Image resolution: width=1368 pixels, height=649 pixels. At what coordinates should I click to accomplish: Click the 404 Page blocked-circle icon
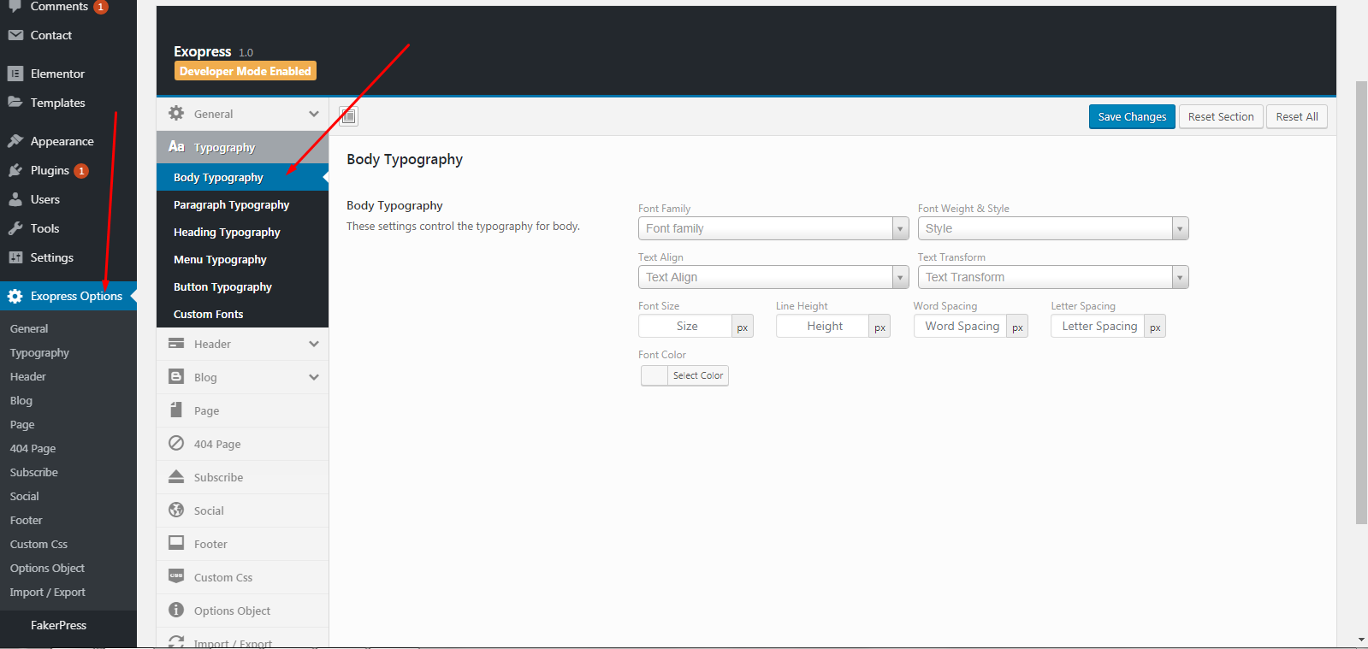(x=176, y=443)
